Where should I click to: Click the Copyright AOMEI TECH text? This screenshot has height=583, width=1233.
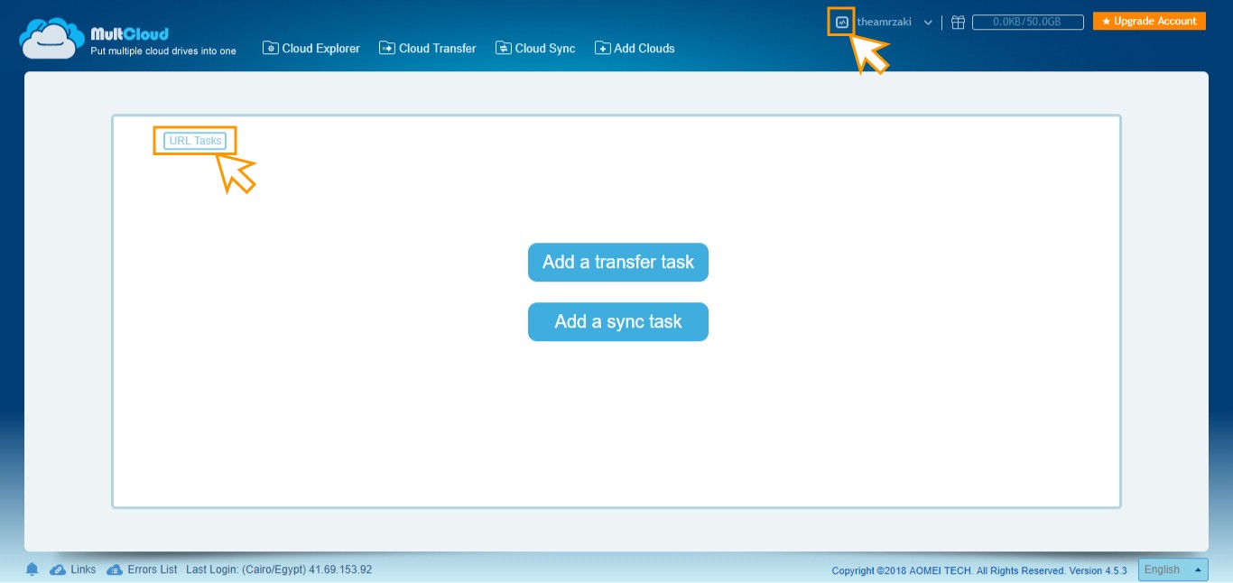tap(979, 570)
